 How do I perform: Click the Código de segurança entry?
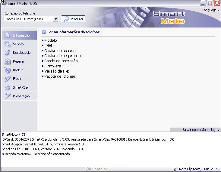click(x=62, y=56)
